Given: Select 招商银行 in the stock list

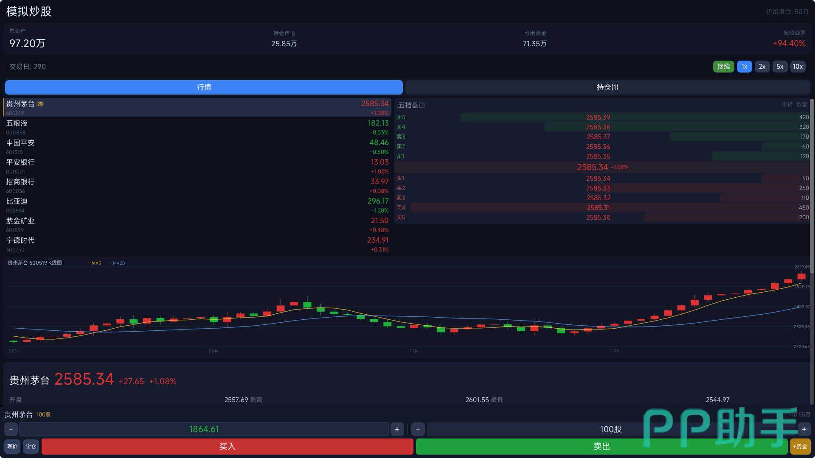Looking at the screenshot, I should [x=197, y=186].
